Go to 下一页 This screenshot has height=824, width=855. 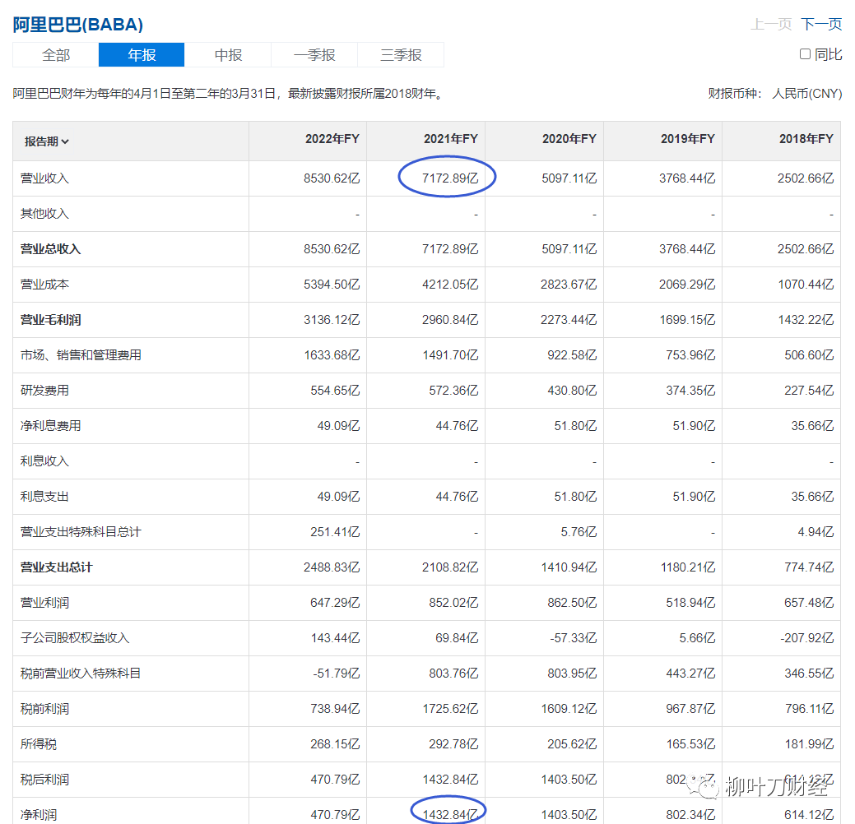pyautogui.click(x=821, y=24)
